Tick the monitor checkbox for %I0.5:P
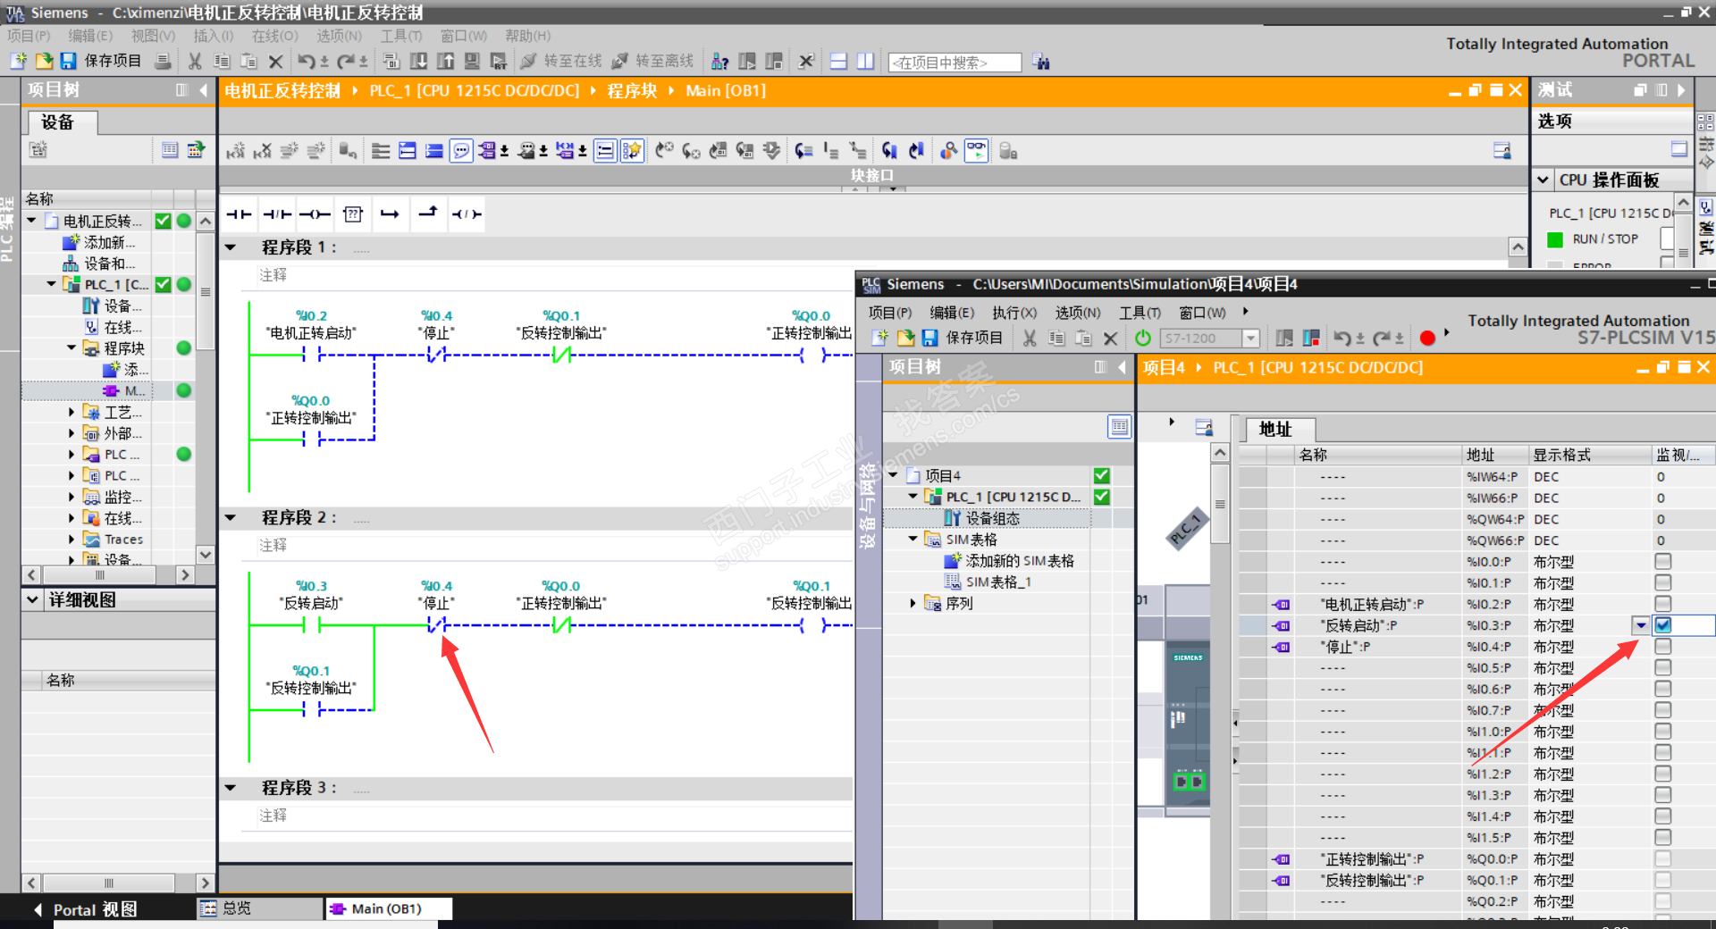This screenshot has width=1716, height=929. point(1662,668)
